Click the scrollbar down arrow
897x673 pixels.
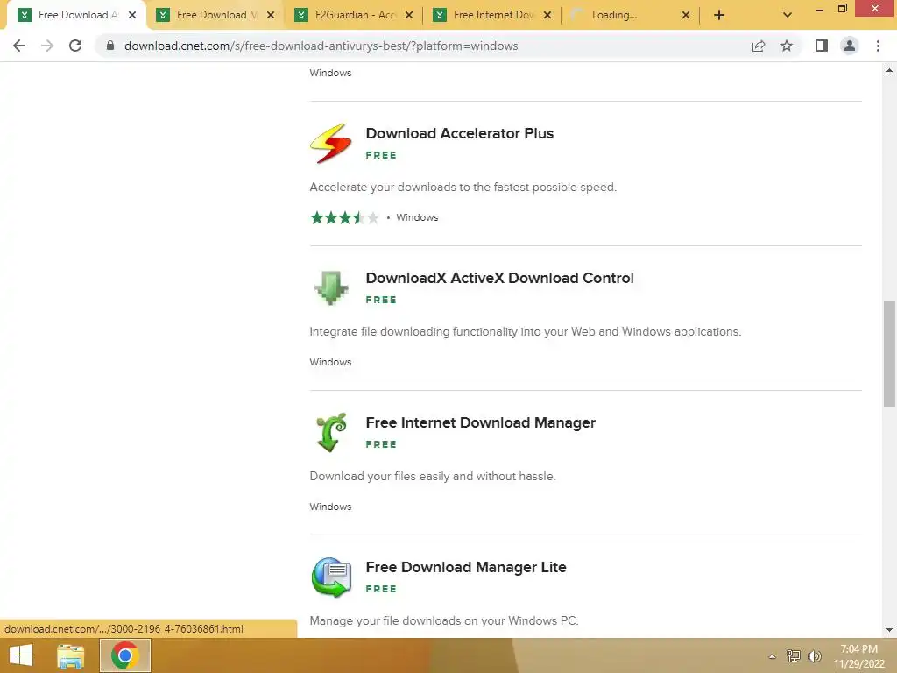[x=889, y=630]
